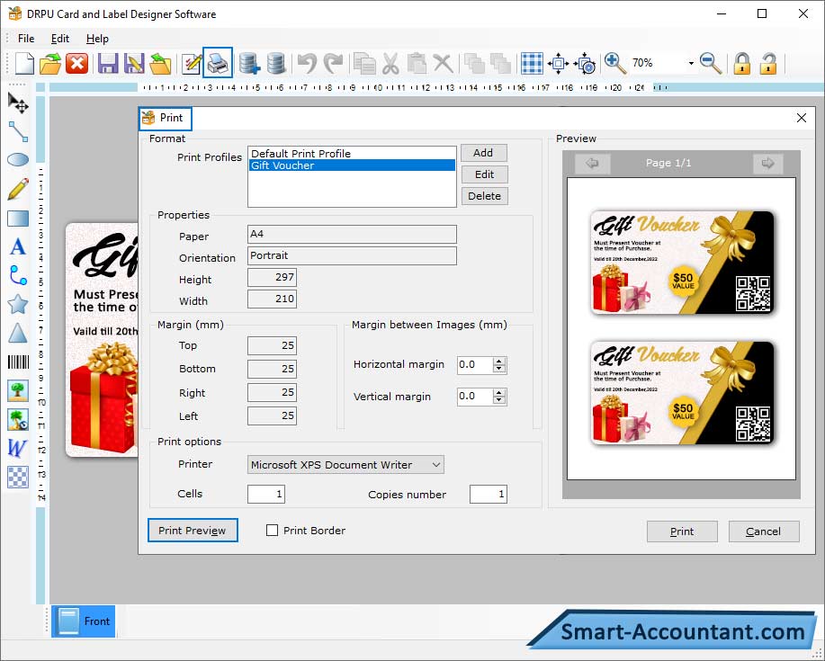Open the Printer dropdown list
Screen dimensions: 825x661
[436, 464]
